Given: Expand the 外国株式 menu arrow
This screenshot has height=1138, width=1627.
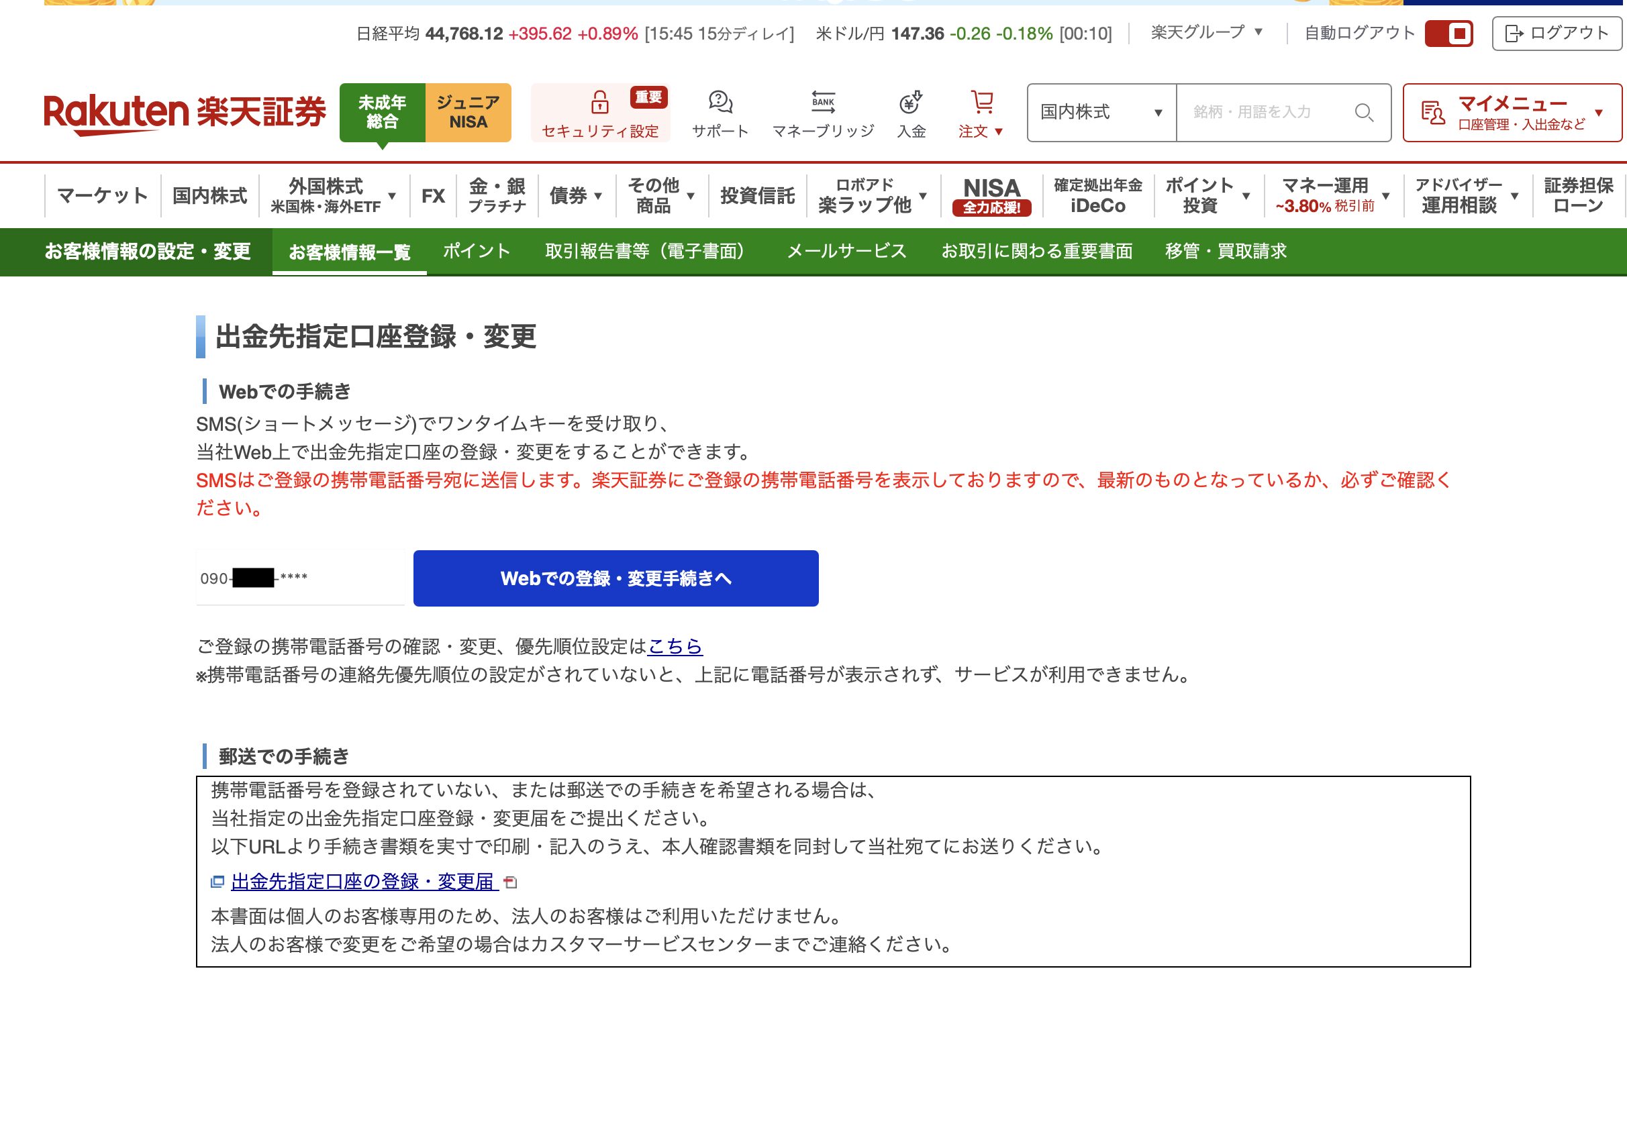Looking at the screenshot, I should 392,195.
